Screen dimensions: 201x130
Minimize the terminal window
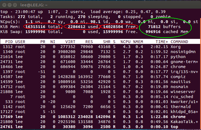[x=9, y=5]
